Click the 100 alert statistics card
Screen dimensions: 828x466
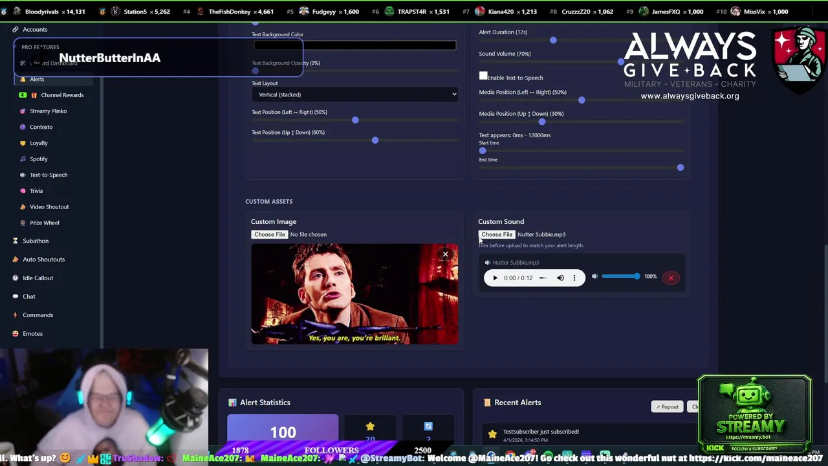[283, 429]
